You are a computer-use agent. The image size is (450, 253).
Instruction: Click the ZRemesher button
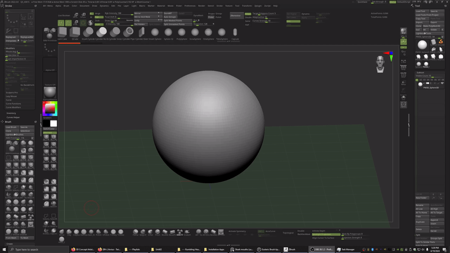237,15
